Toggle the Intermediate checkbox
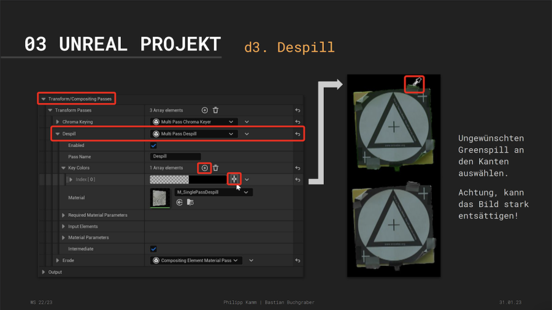Screen dimensions: 552x310 click(153, 249)
